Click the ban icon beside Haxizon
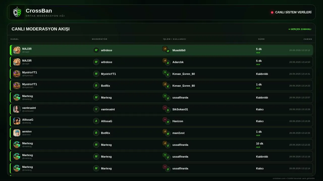This screenshot has width=323, height=181. point(165,119)
